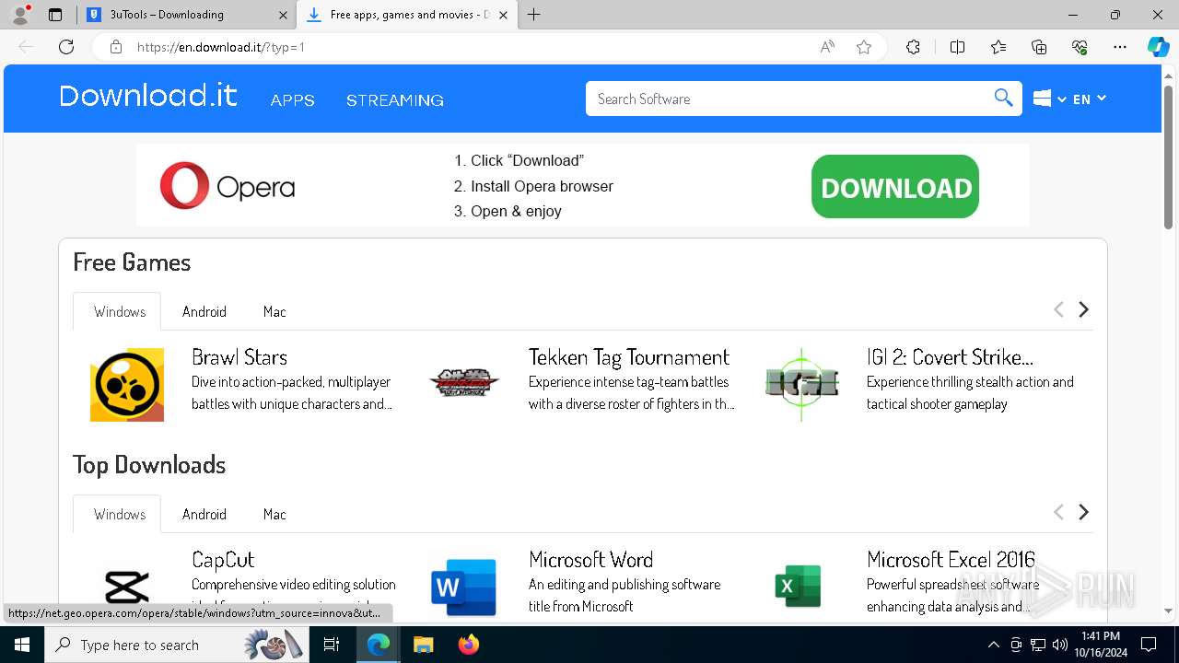The width and height of the screenshot is (1179, 663).
Task: Open the Microsoft Excel 2016 title
Action: point(951,560)
